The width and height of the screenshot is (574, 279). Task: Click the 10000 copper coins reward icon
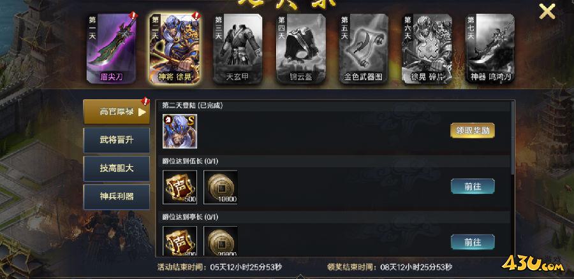coord(221,187)
